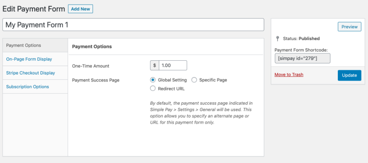Screen dimensions: 368x163
Task: Click the One-Time Amount input field
Action: (173, 65)
